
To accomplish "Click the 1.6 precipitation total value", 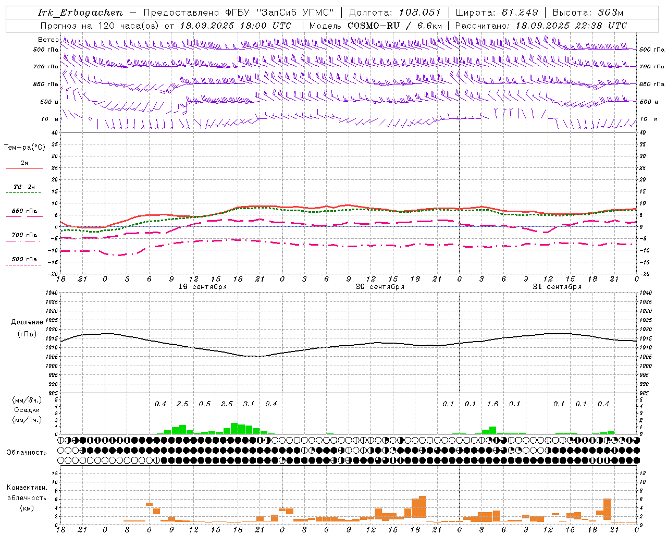I will (x=492, y=404).
